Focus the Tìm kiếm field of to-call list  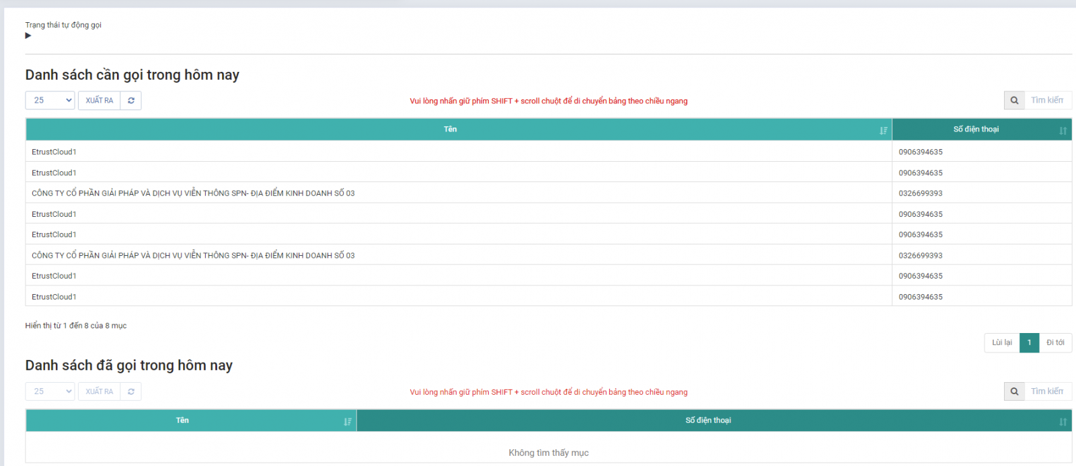1048,101
